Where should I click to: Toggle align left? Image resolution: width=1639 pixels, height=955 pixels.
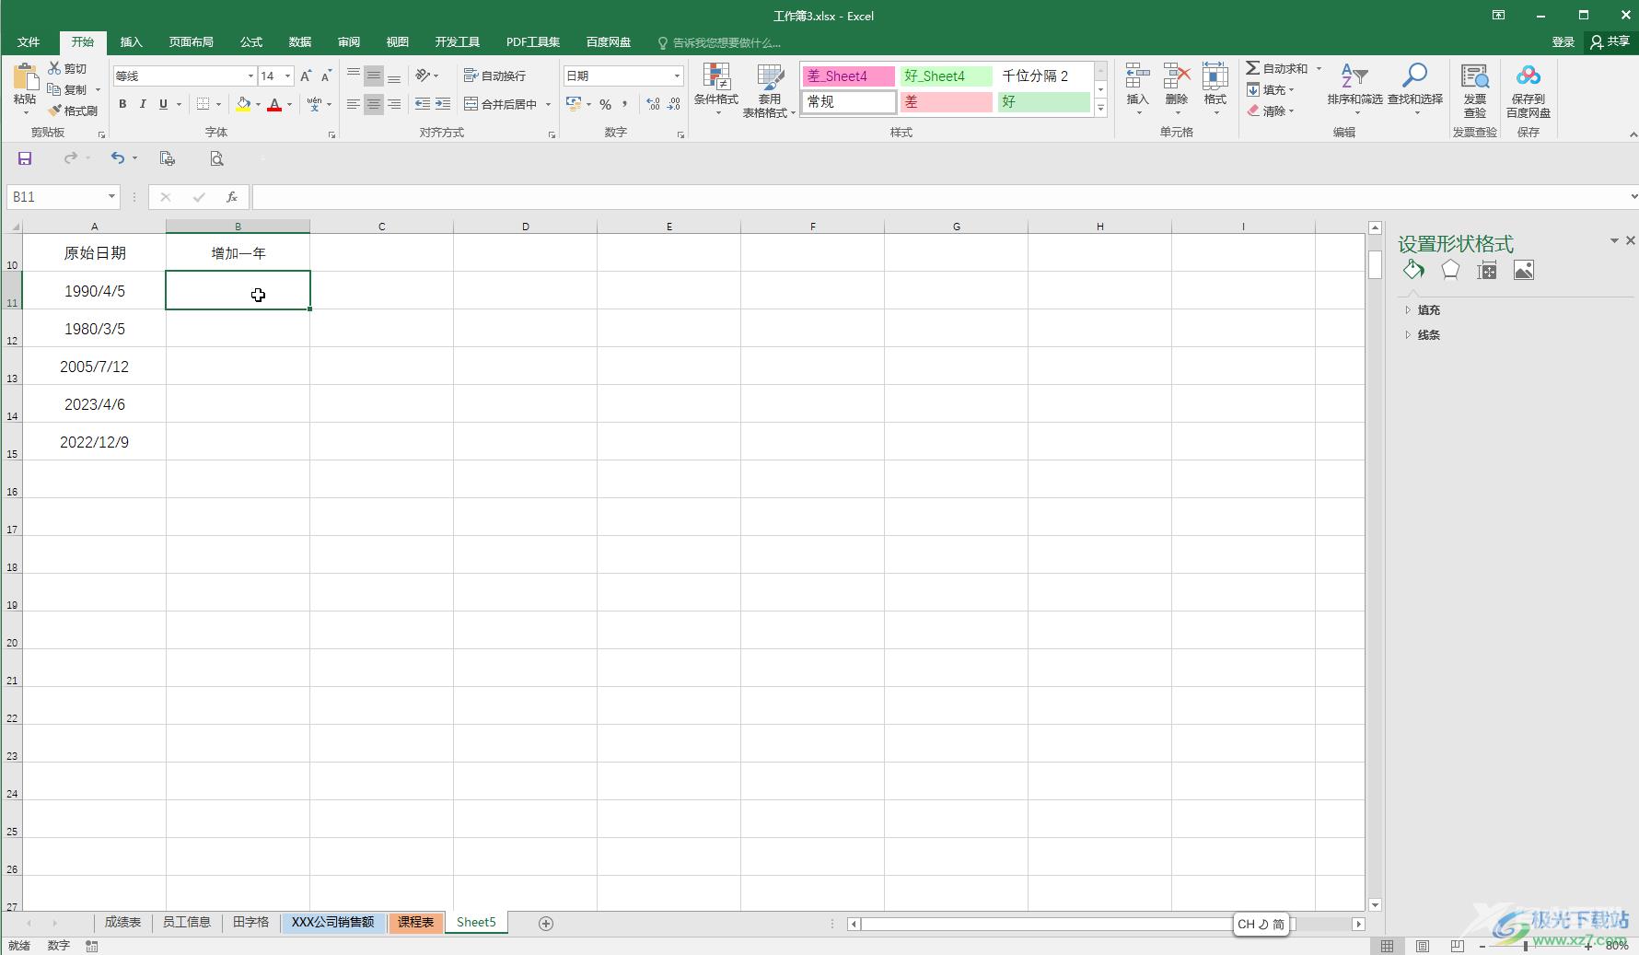pos(354,105)
